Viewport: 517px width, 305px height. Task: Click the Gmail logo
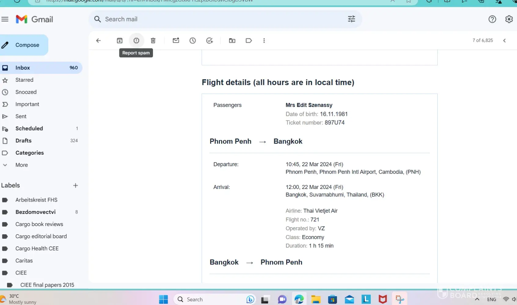tap(34, 19)
